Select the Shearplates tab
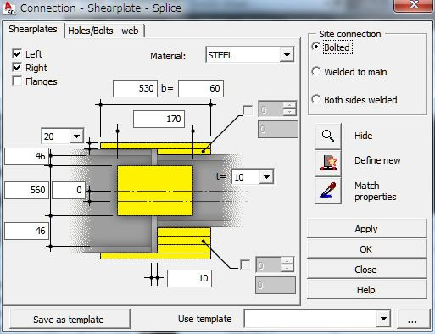 coord(33,29)
